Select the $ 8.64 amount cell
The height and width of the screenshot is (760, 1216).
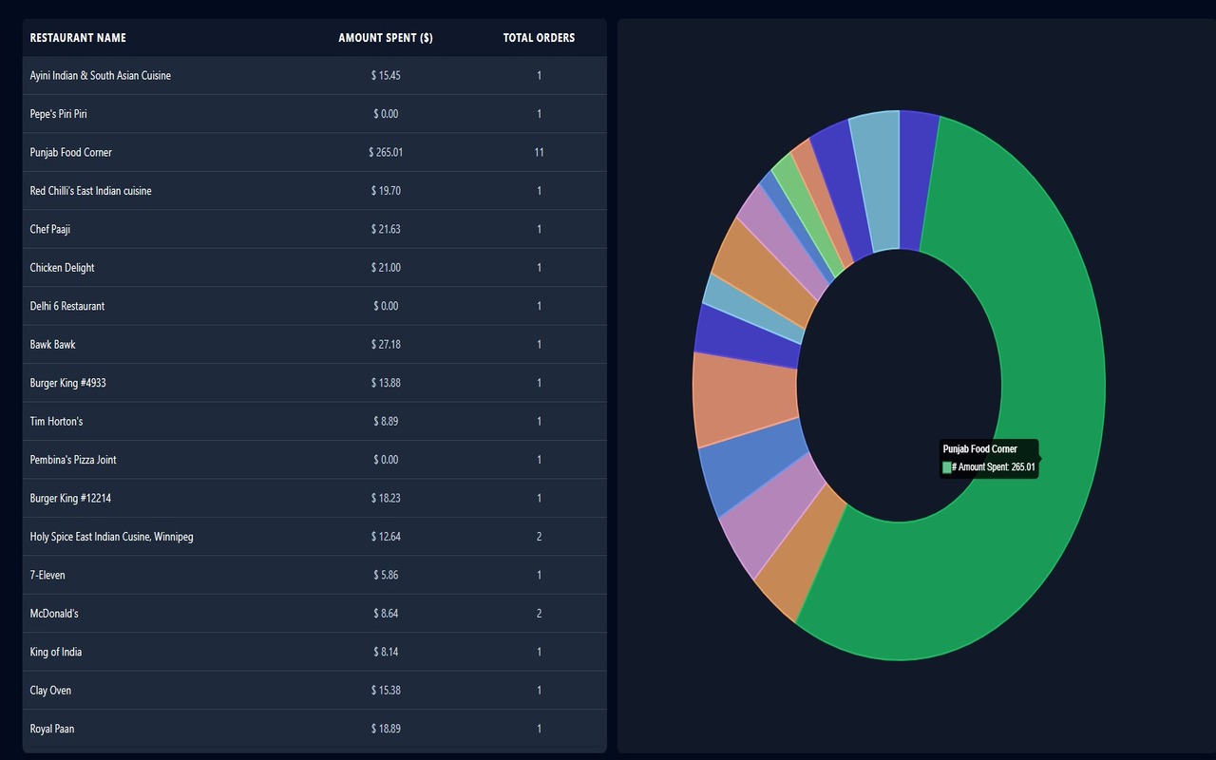click(x=386, y=614)
